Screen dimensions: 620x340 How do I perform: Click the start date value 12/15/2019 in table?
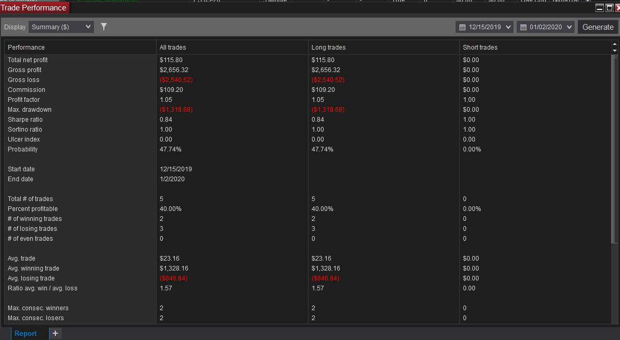(176, 169)
